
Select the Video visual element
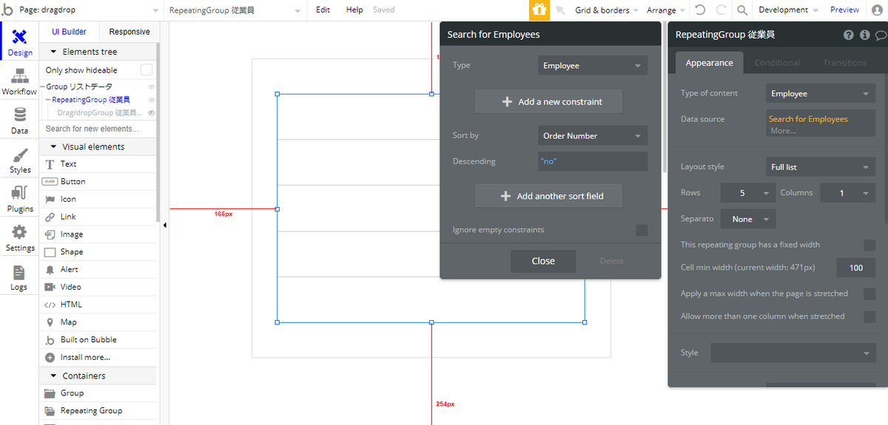pos(99,287)
